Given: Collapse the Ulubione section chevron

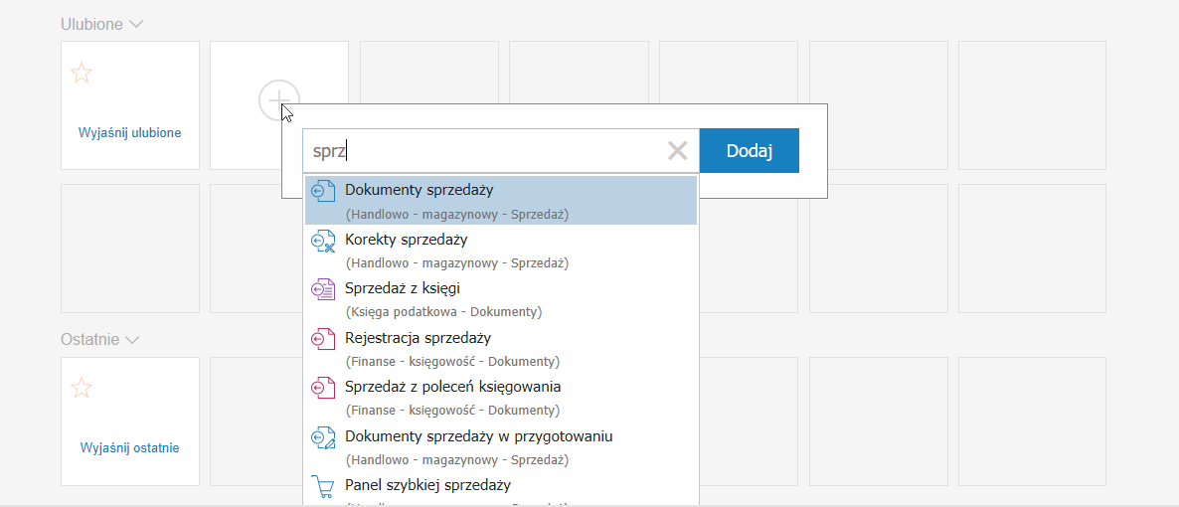Looking at the screenshot, I should pyautogui.click(x=136, y=24).
